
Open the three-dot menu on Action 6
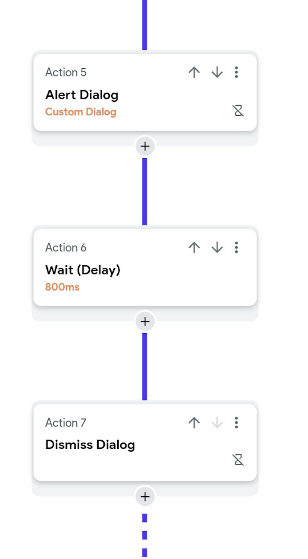pos(236,247)
